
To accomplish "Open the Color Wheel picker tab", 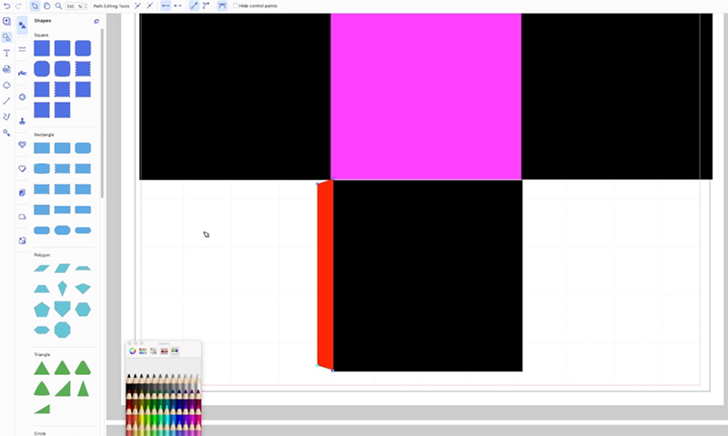I will click(132, 350).
